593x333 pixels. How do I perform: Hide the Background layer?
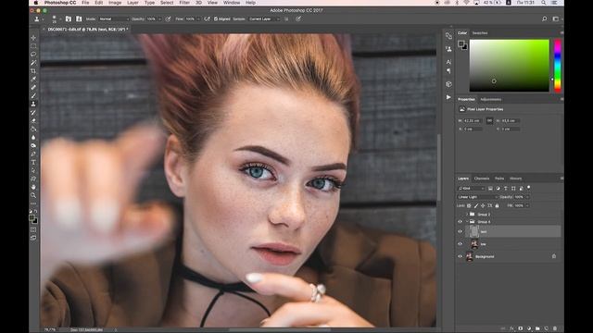[460, 256]
